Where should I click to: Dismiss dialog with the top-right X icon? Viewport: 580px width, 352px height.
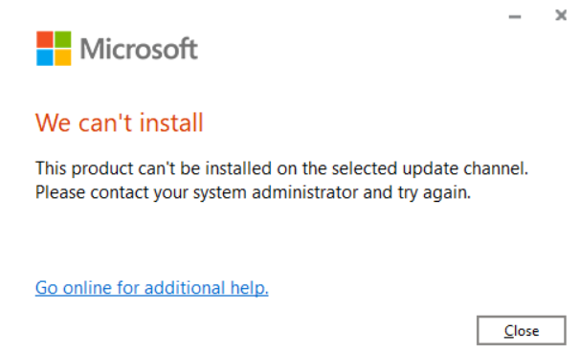coord(561,15)
